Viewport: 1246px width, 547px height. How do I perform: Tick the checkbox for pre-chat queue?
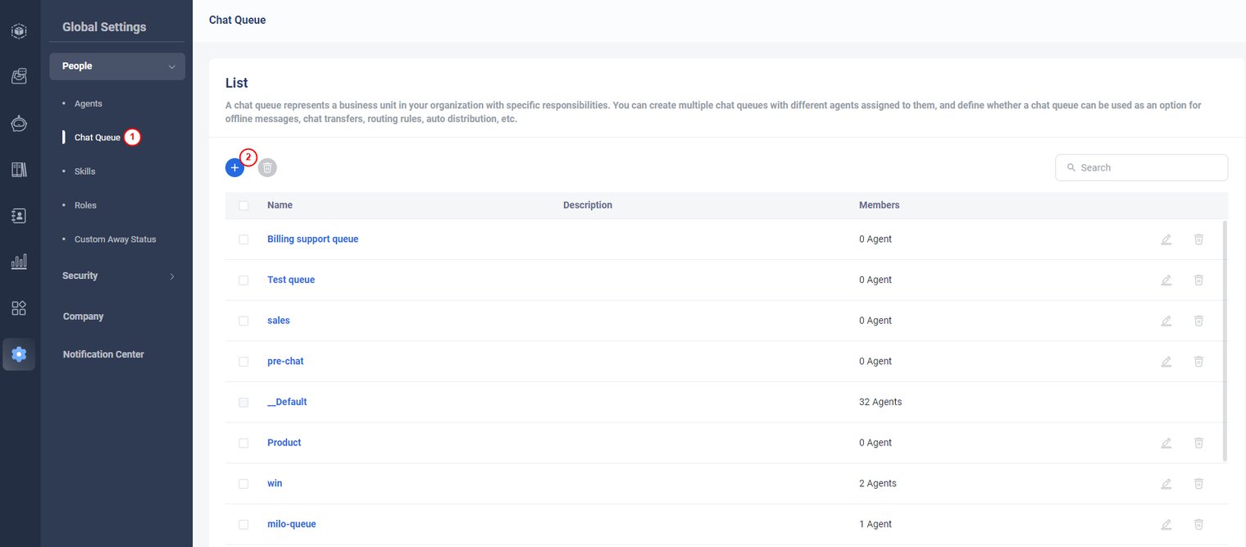click(243, 362)
